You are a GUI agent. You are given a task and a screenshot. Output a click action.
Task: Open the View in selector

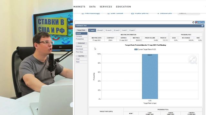(x=189, y=13)
